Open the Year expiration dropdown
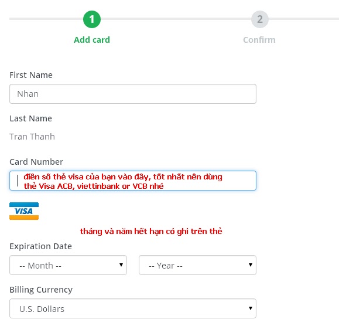339x336 pixels. click(198, 265)
